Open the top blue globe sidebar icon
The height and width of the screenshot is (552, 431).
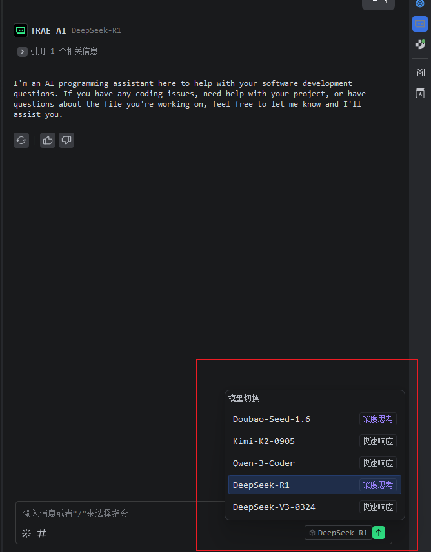pyautogui.click(x=420, y=3)
